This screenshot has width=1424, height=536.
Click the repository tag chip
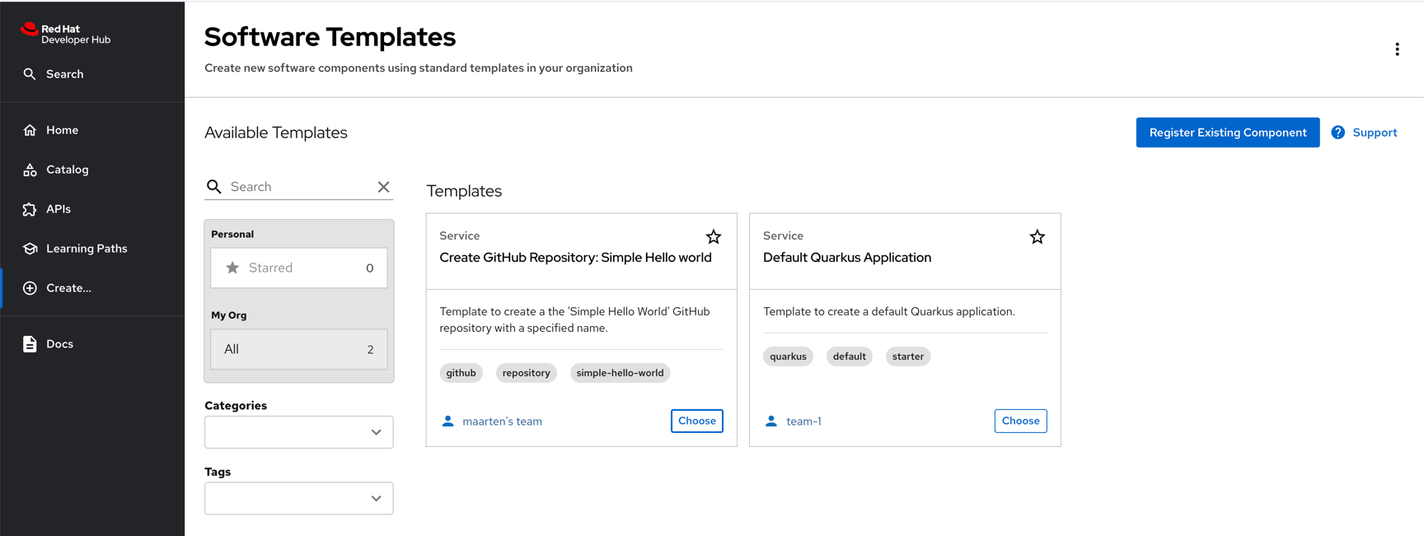click(x=527, y=373)
